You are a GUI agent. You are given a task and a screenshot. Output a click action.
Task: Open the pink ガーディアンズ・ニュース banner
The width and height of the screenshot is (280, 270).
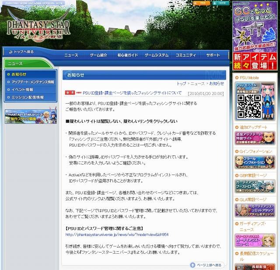click(x=255, y=240)
